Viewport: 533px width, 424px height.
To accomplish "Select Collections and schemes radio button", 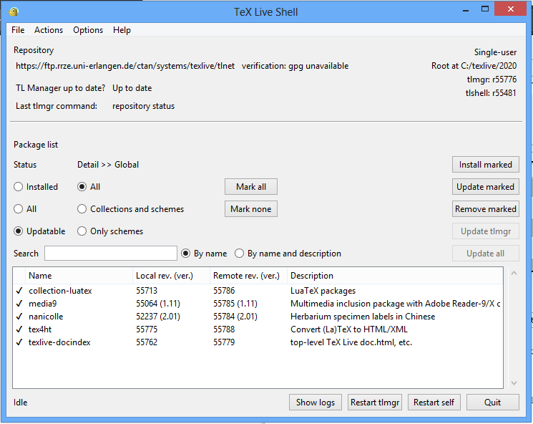I will 82,209.
